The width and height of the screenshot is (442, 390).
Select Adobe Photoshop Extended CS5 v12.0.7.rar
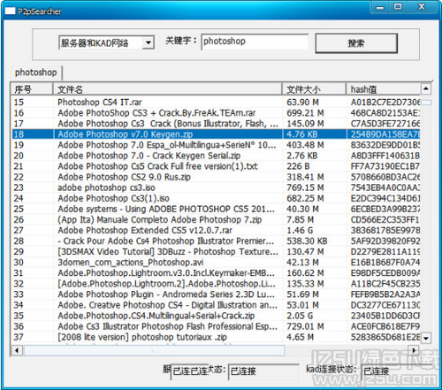point(216,230)
